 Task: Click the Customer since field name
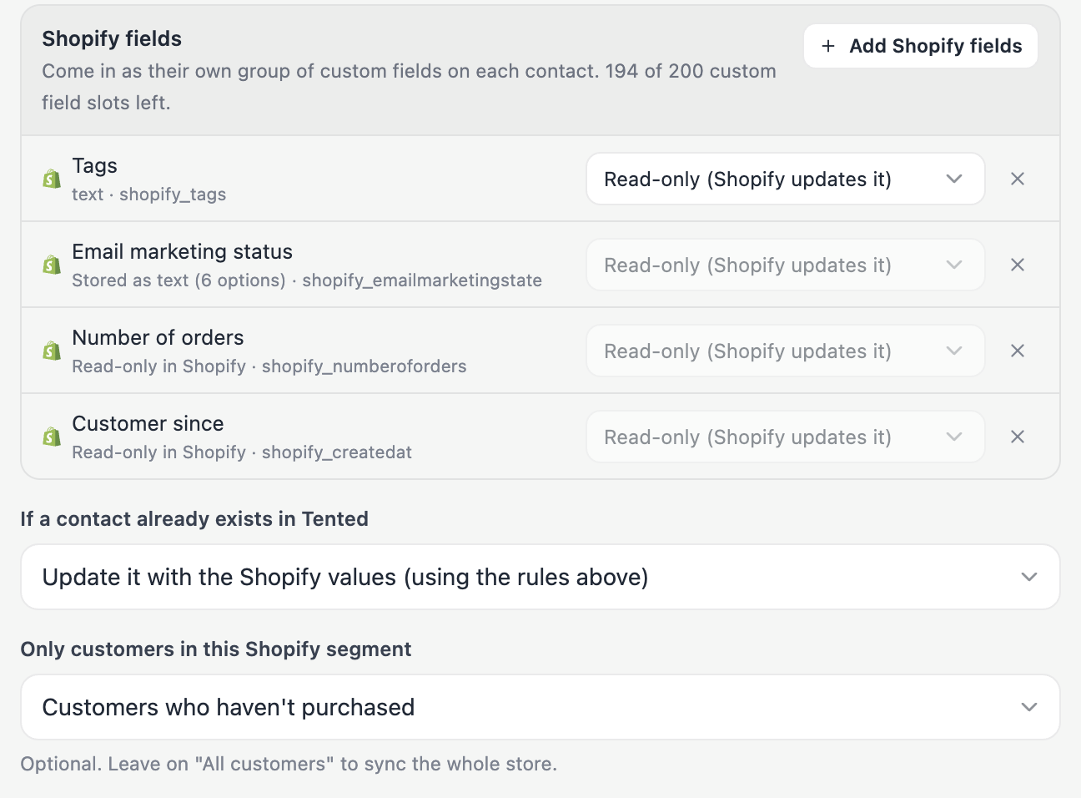pyautogui.click(x=148, y=423)
